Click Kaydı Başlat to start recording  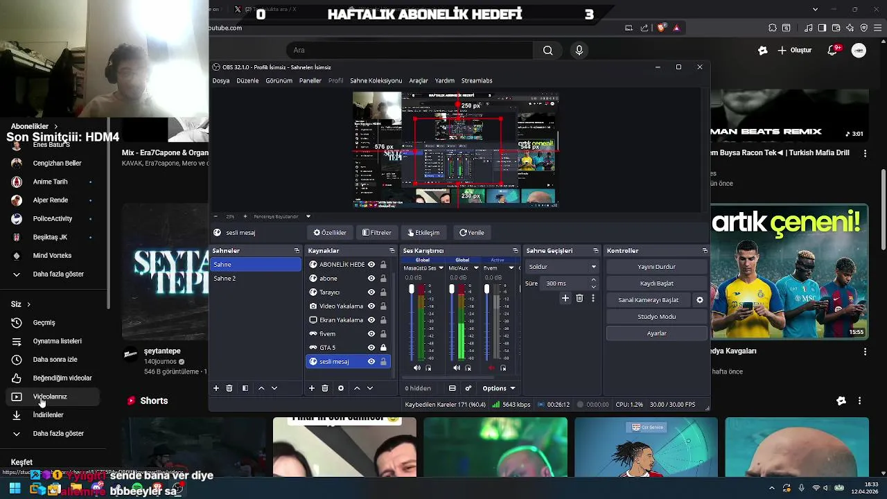(656, 283)
